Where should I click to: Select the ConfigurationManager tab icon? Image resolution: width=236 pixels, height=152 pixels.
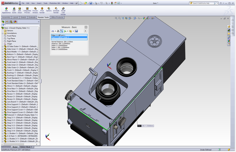pos(11,22)
